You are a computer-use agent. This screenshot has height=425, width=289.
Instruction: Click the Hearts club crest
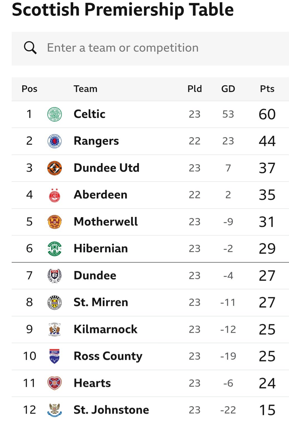(x=55, y=383)
